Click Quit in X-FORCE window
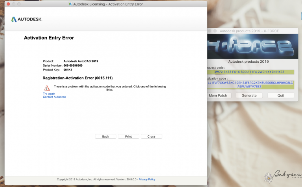Viewport: 302px width, 187px height. 281,95
